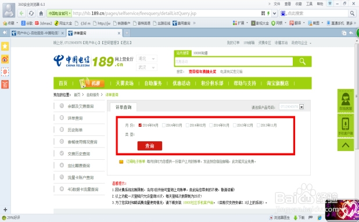Close the 详单查询 browser tab

(x=119, y=33)
